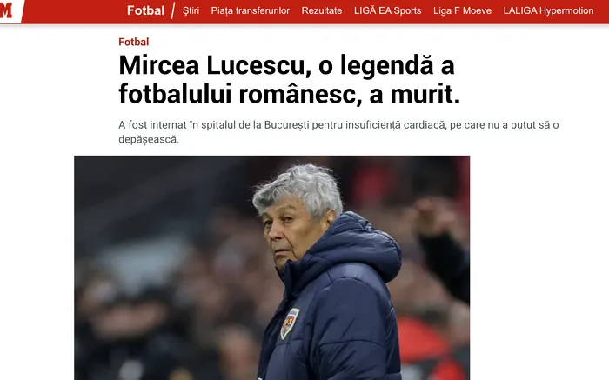Image resolution: width=609 pixels, height=380 pixels.
Task: Go to LALIGA Hypermotion section
Action: 548,10
